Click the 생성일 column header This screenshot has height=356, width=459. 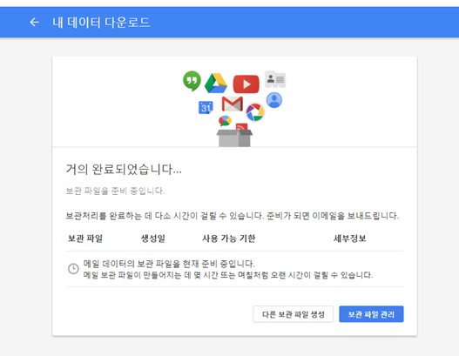(x=153, y=238)
